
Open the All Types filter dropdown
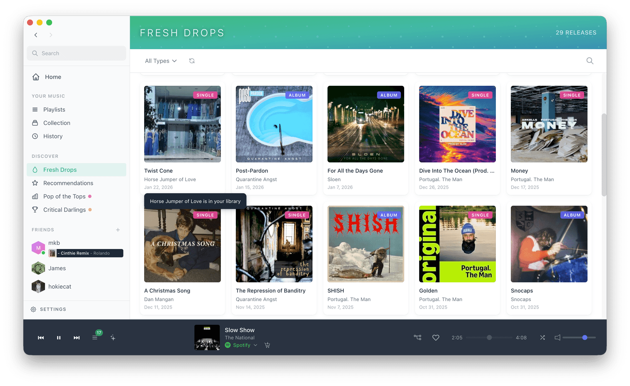(x=161, y=61)
